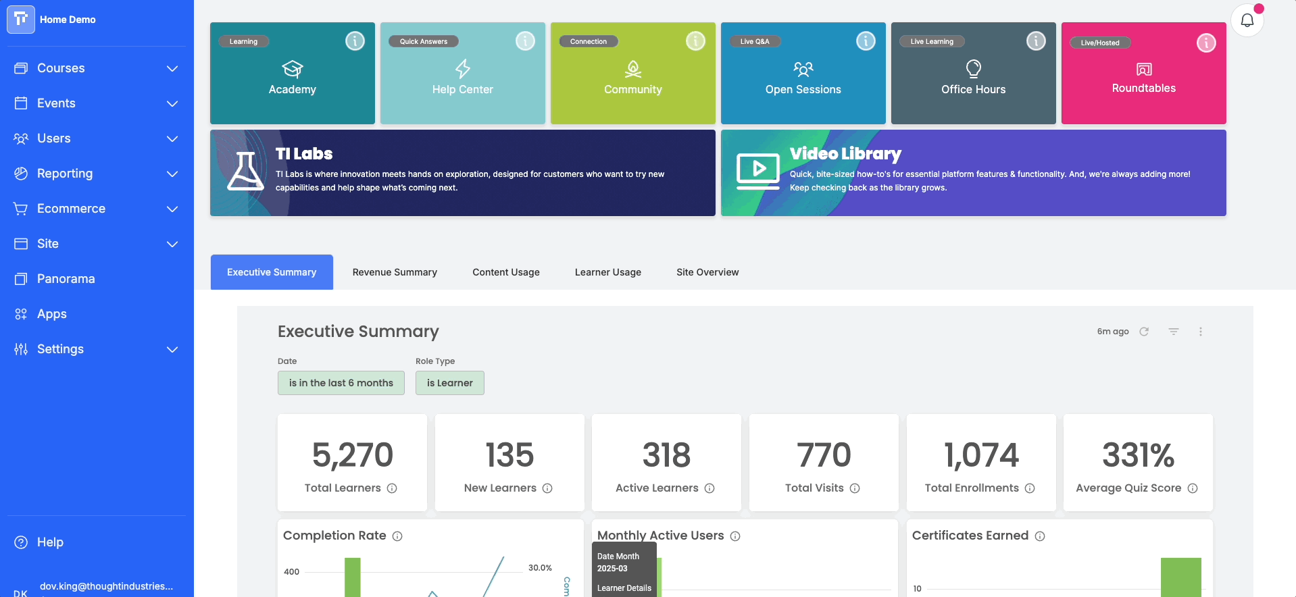Open the Video Library banner
The width and height of the screenshot is (1296, 597).
click(x=974, y=173)
